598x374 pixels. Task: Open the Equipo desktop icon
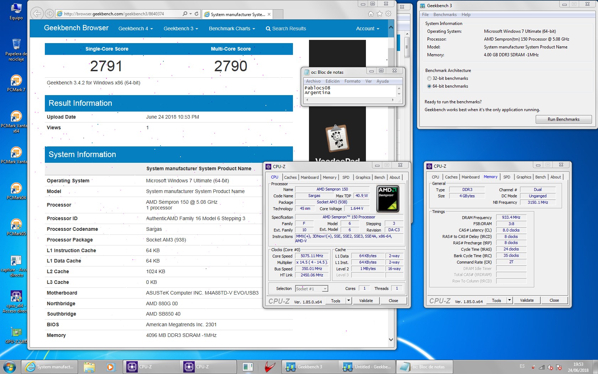(16, 11)
